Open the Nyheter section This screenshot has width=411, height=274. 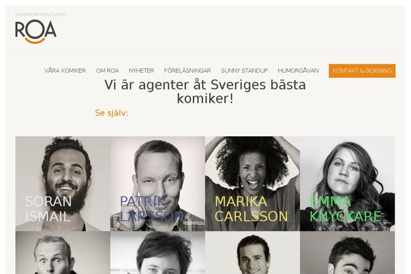pos(141,71)
